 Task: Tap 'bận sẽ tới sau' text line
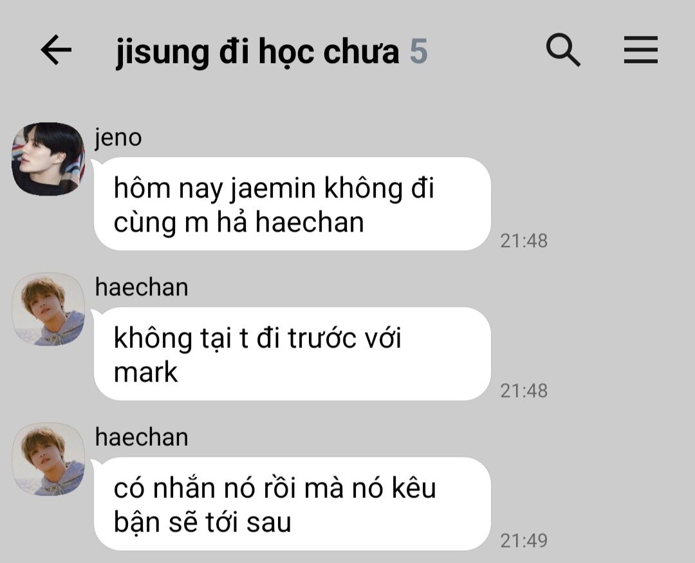(x=203, y=522)
